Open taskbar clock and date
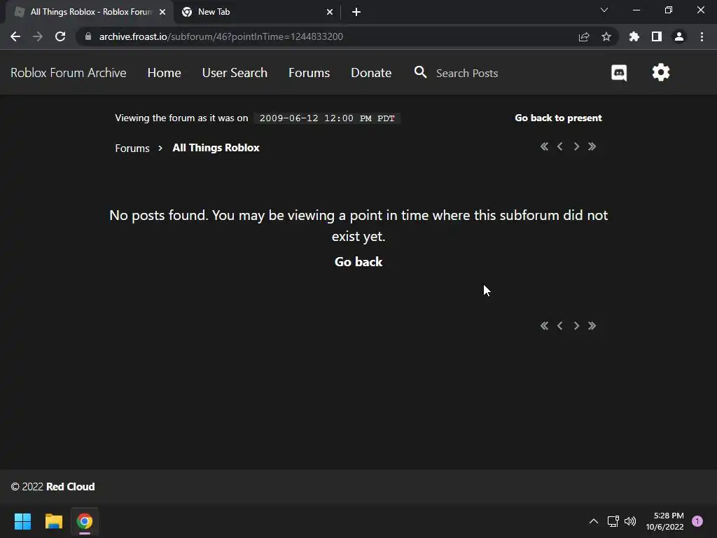 665,521
